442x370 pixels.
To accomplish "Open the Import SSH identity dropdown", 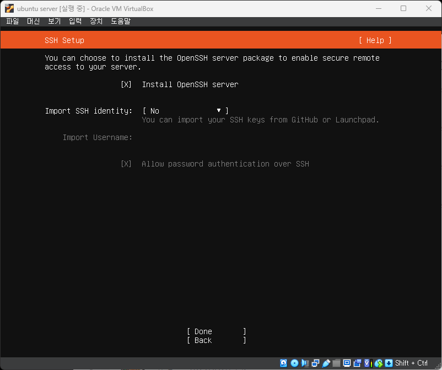I will pyautogui.click(x=186, y=111).
